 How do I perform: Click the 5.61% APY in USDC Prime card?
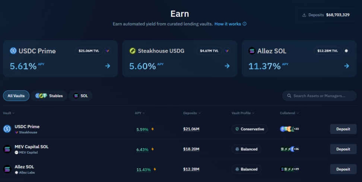23,66
